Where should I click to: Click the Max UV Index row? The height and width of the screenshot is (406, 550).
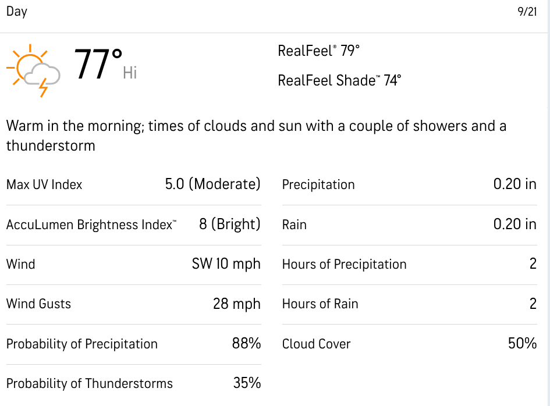134,184
